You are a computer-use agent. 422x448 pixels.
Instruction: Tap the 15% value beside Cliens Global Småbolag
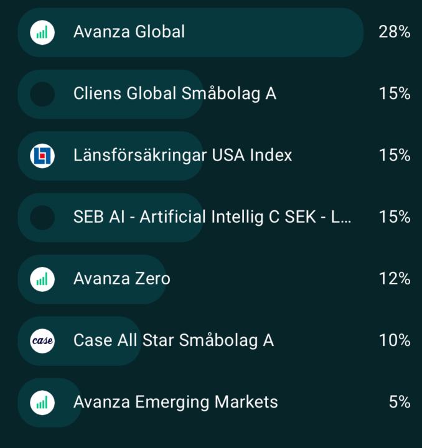click(x=394, y=94)
